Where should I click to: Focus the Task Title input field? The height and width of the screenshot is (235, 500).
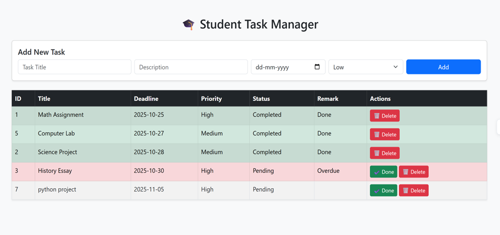pyautogui.click(x=75, y=67)
